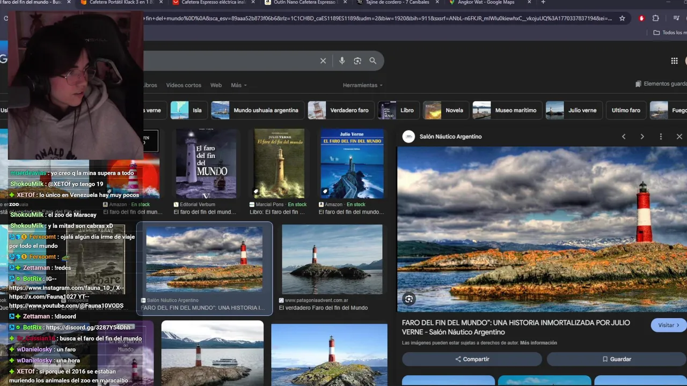Viewport: 687px width, 386px height.
Task: Filter images by Novela chip
Action: coord(445,110)
